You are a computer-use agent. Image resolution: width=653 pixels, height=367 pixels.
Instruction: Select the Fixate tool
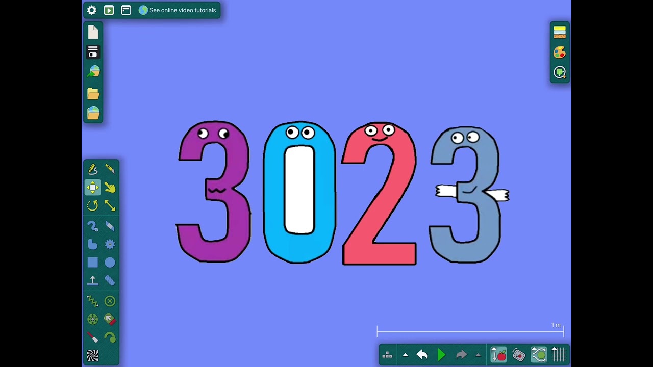pos(110,301)
